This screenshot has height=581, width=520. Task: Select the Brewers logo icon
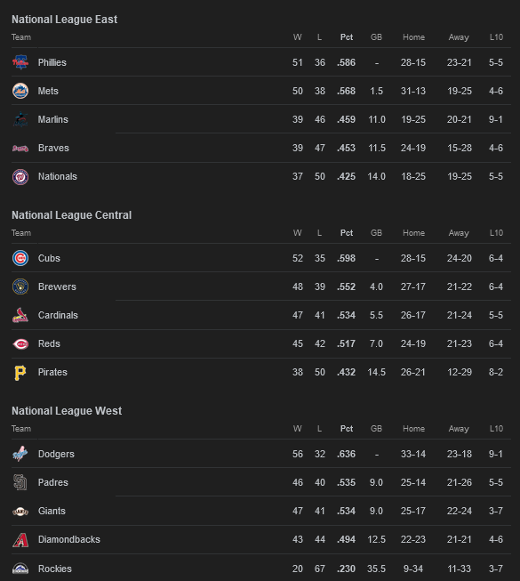click(20, 286)
